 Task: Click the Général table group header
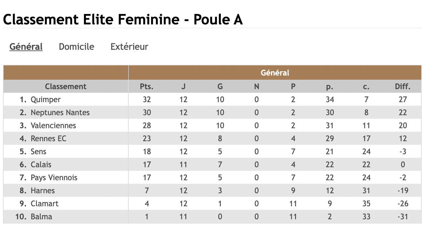275,73
